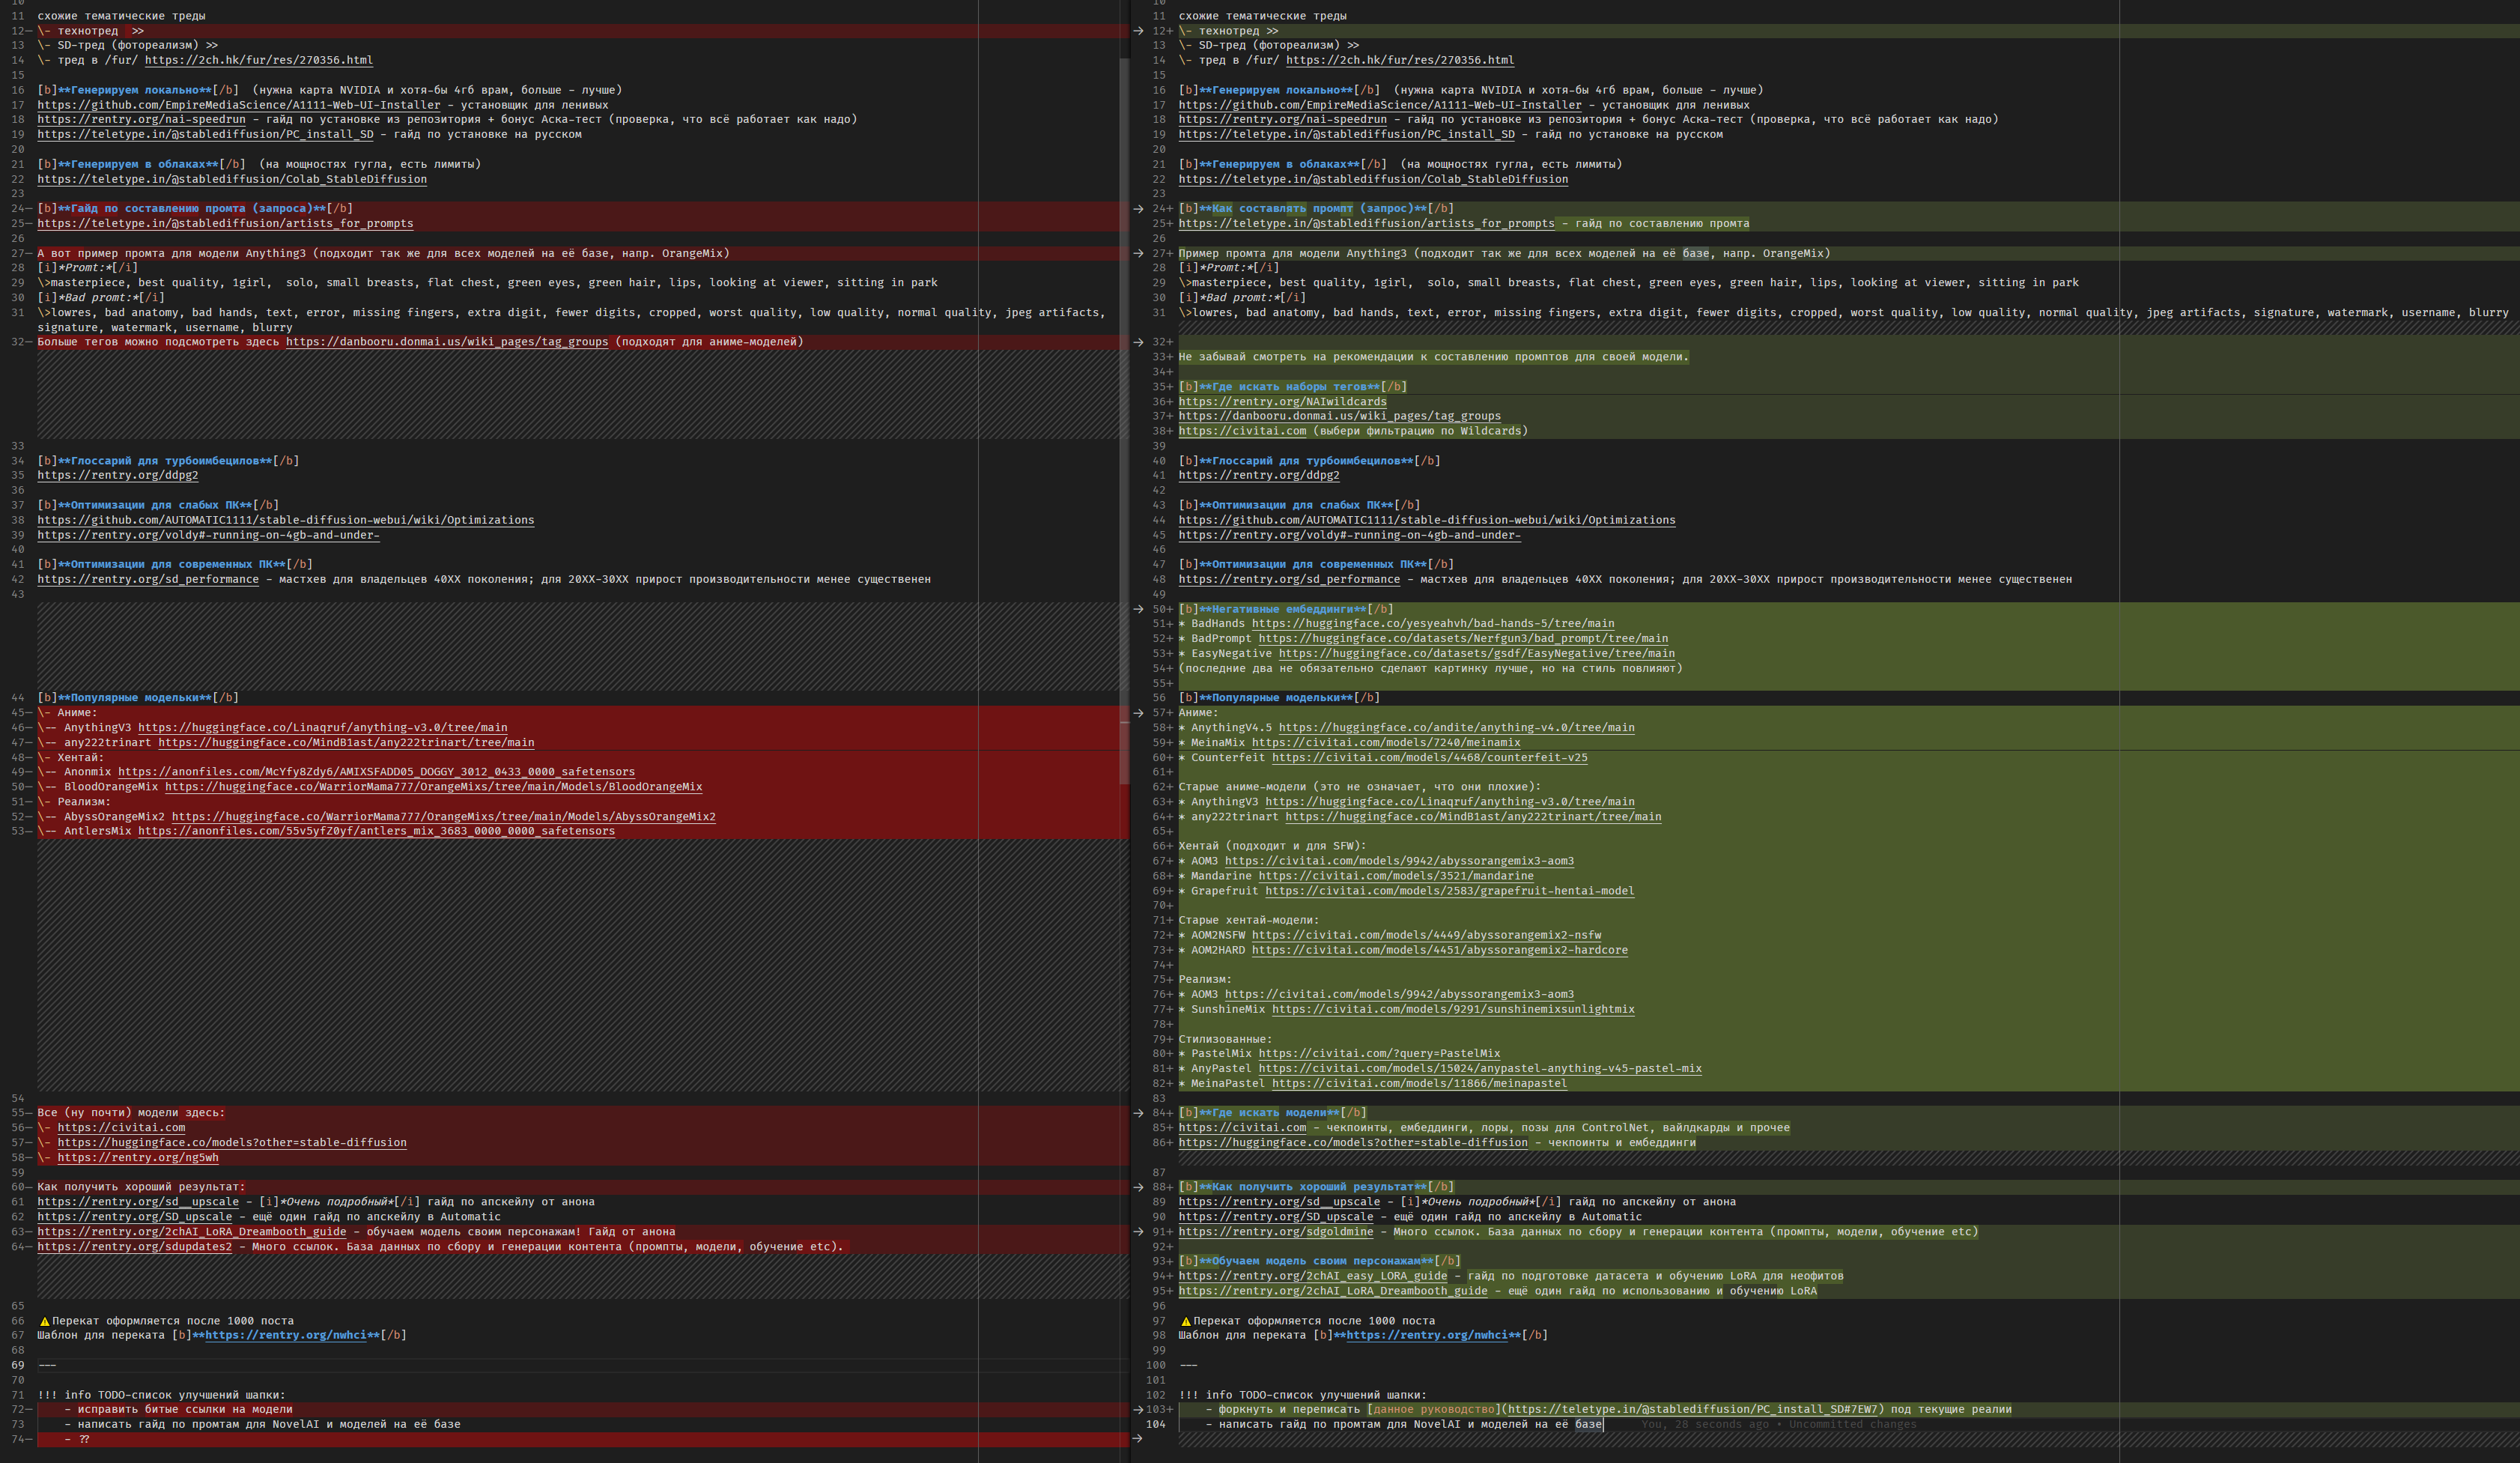
Task: Open 2chAI_easy_LORA_guide link
Action: pos(1312,1276)
